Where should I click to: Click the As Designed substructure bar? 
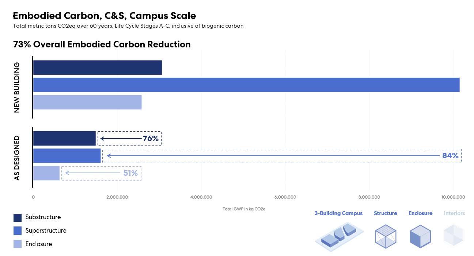64,139
